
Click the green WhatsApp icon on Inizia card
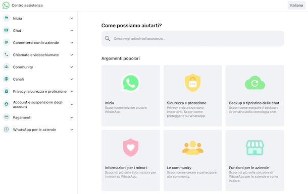point(131,83)
